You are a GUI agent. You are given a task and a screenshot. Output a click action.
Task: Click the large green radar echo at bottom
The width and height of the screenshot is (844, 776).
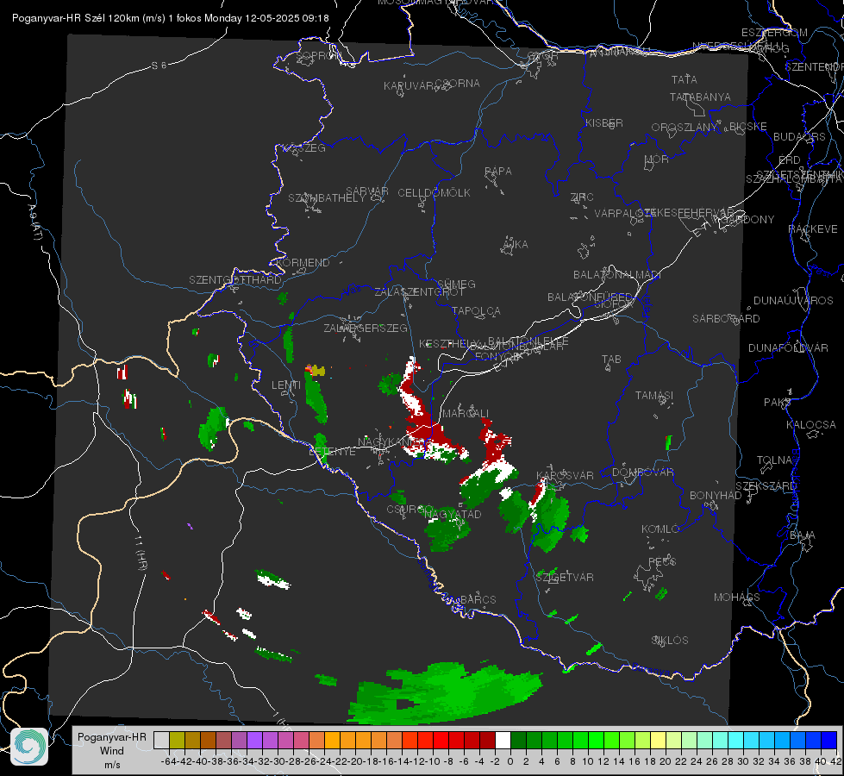(444, 693)
